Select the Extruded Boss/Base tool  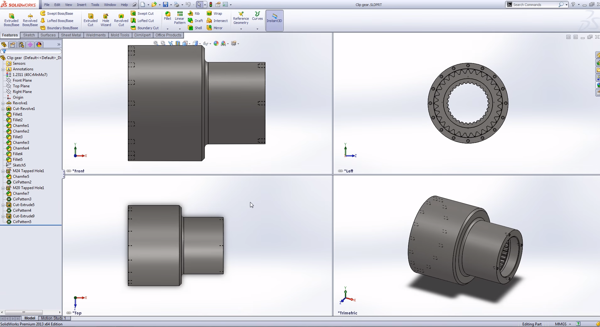[12, 20]
